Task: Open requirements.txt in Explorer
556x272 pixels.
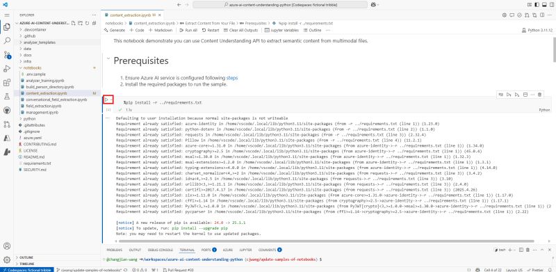Action: (57, 163)
